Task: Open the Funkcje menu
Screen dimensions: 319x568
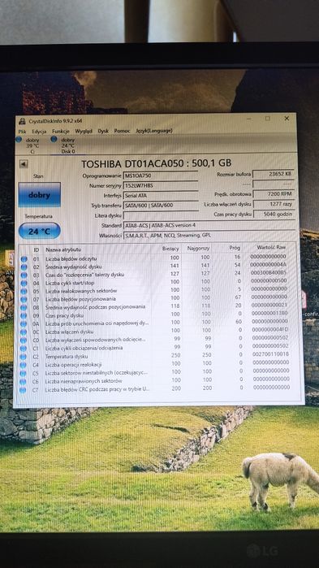Action: point(60,131)
